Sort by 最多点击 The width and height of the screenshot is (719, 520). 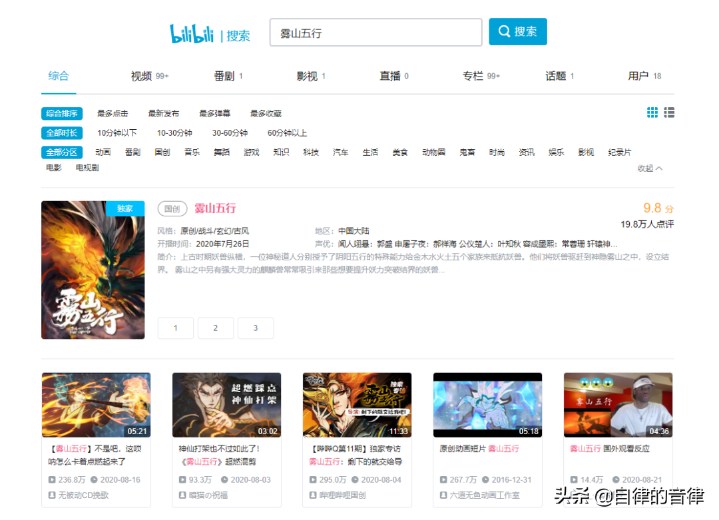coord(113,114)
